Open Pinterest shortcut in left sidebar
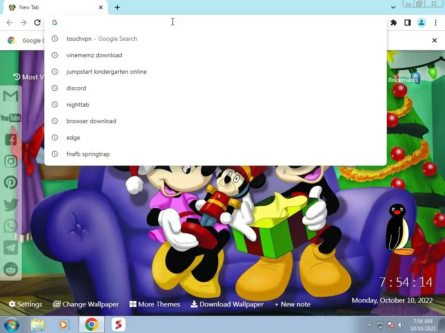This screenshot has height=333, width=445. pyautogui.click(x=11, y=183)
